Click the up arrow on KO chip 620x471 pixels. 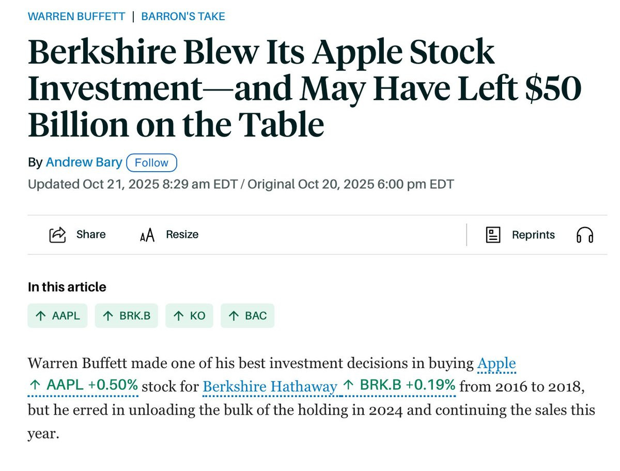[x=178, y=316]
